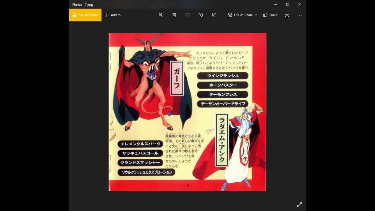Enter full screen with expand arrows icon
The height and width of the screenshot is (211, 375).
(299, 205)
